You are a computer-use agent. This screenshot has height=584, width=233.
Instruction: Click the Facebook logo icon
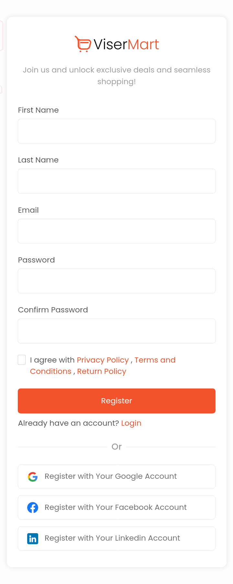[33, 507]
